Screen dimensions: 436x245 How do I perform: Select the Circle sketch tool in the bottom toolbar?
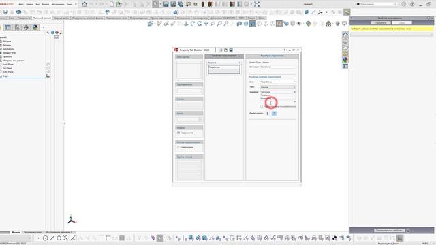[x=59, y=238]
